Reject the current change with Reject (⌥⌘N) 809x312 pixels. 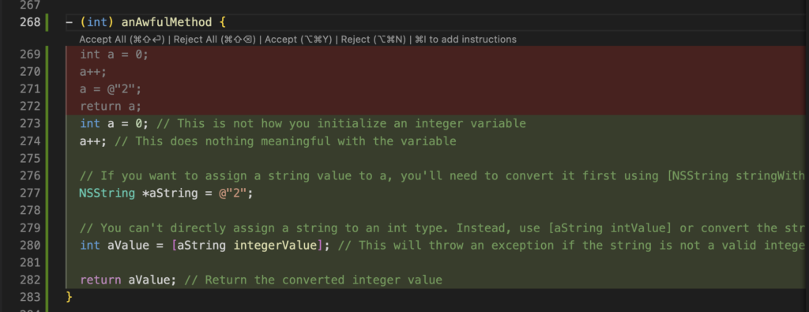[371, 39]
